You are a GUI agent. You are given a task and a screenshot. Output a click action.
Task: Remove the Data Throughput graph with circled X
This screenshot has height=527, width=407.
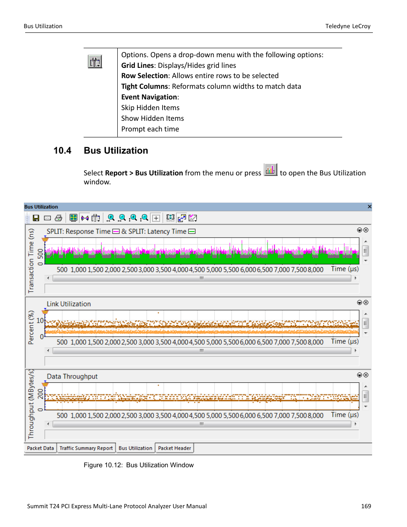tap(366, 375)
